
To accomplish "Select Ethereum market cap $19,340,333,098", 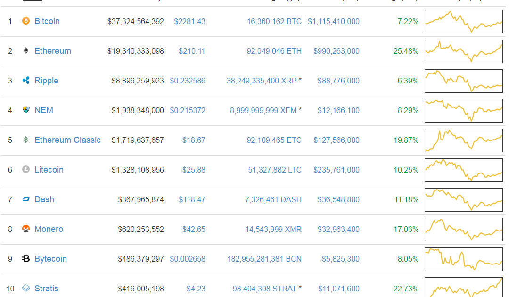I will pos(136,51).
